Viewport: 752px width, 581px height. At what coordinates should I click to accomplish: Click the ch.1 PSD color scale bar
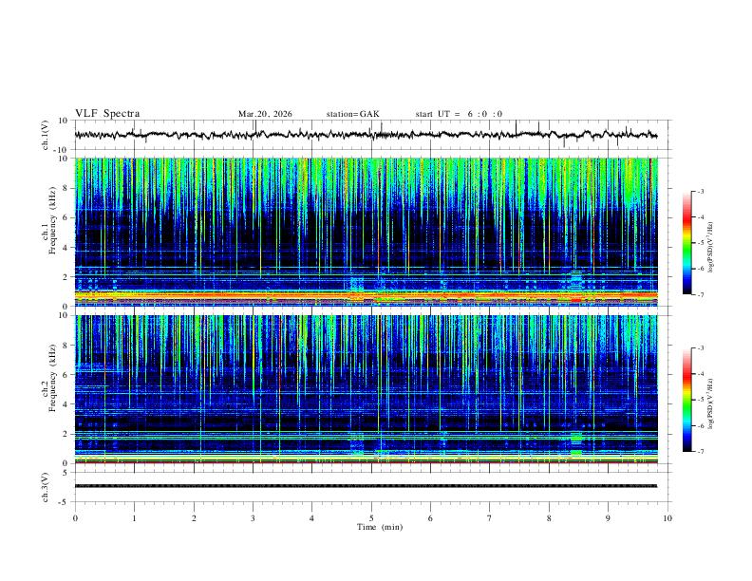pyautogui.click(x=686, y=243)
